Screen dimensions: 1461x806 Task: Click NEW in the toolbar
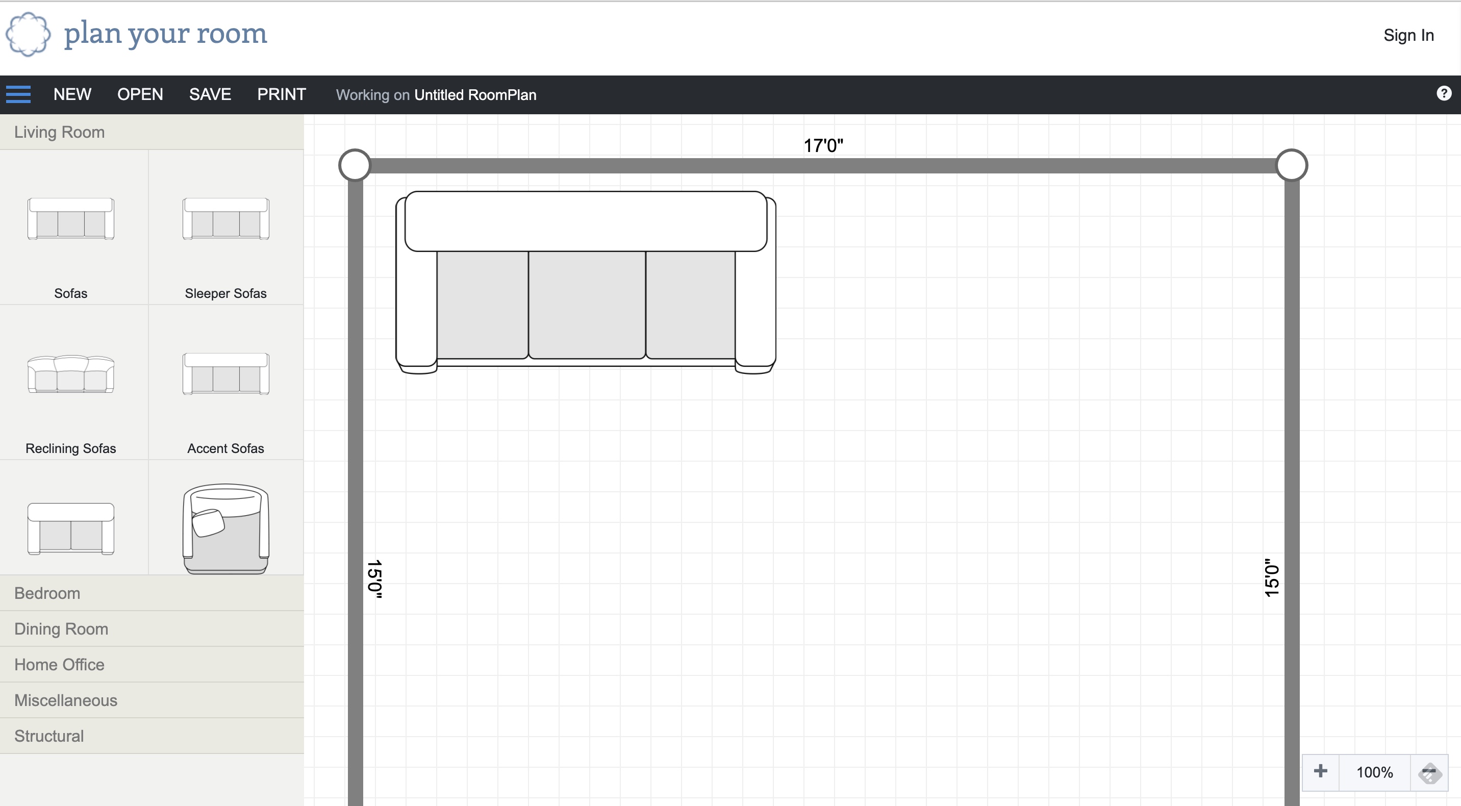[x=72, y=94]
